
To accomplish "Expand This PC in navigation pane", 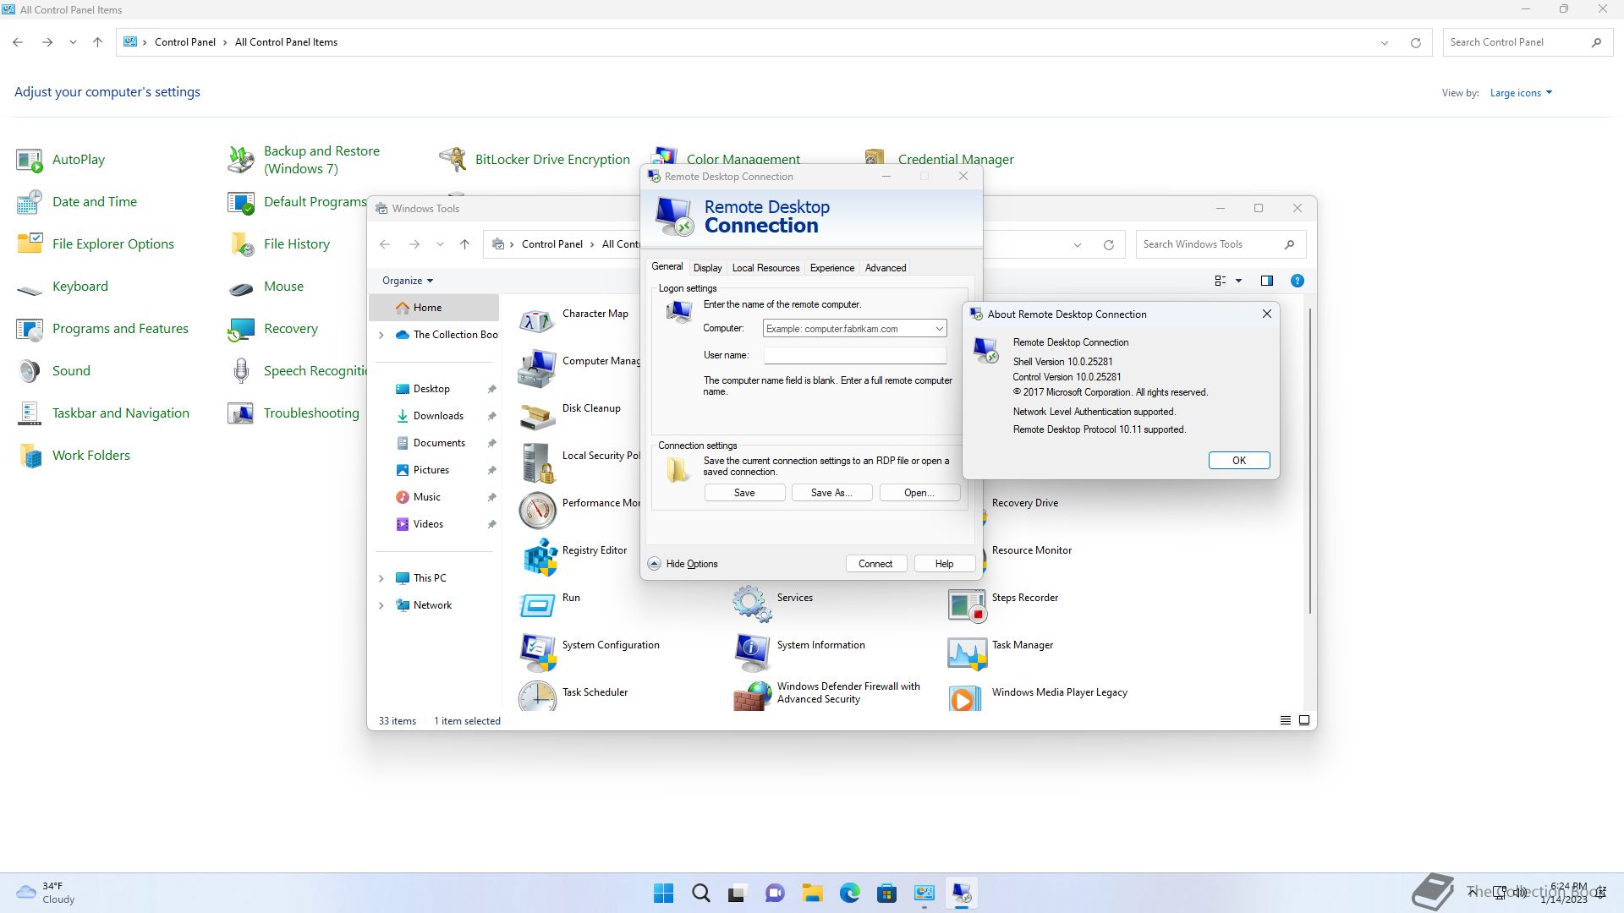I will pyautogui.click(x=381, y=578).
